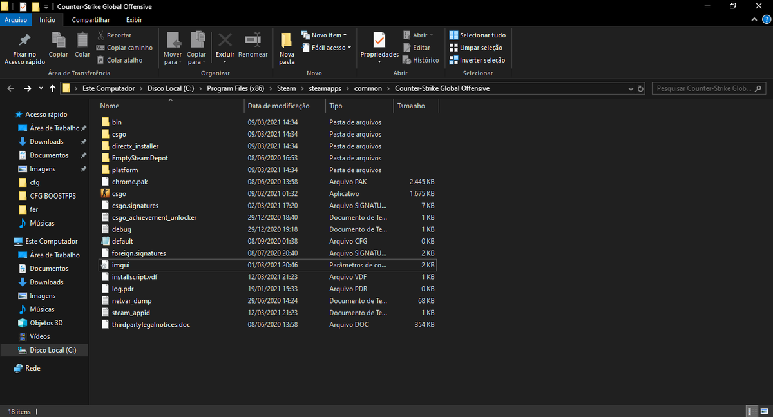Switch to the Exibir tab

(x=134, y=20)
